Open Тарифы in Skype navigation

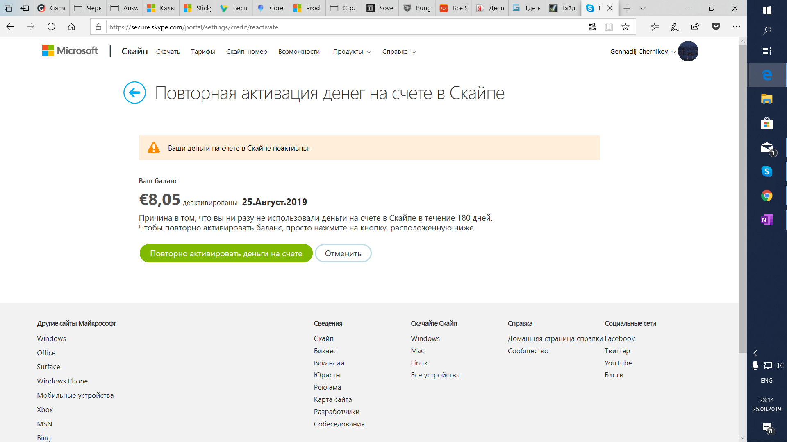(x=203, y=52)
